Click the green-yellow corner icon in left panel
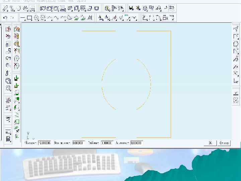Screen dimensions: 241x181 point(17,85)
